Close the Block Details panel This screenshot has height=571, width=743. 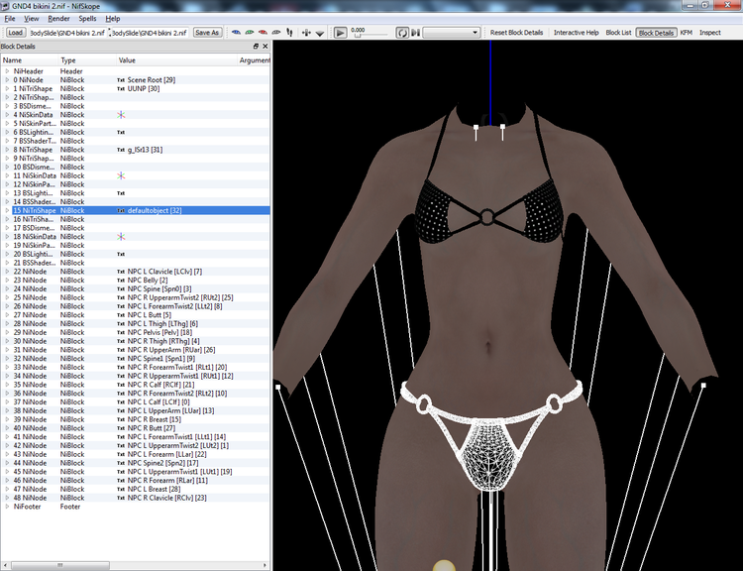265,46
